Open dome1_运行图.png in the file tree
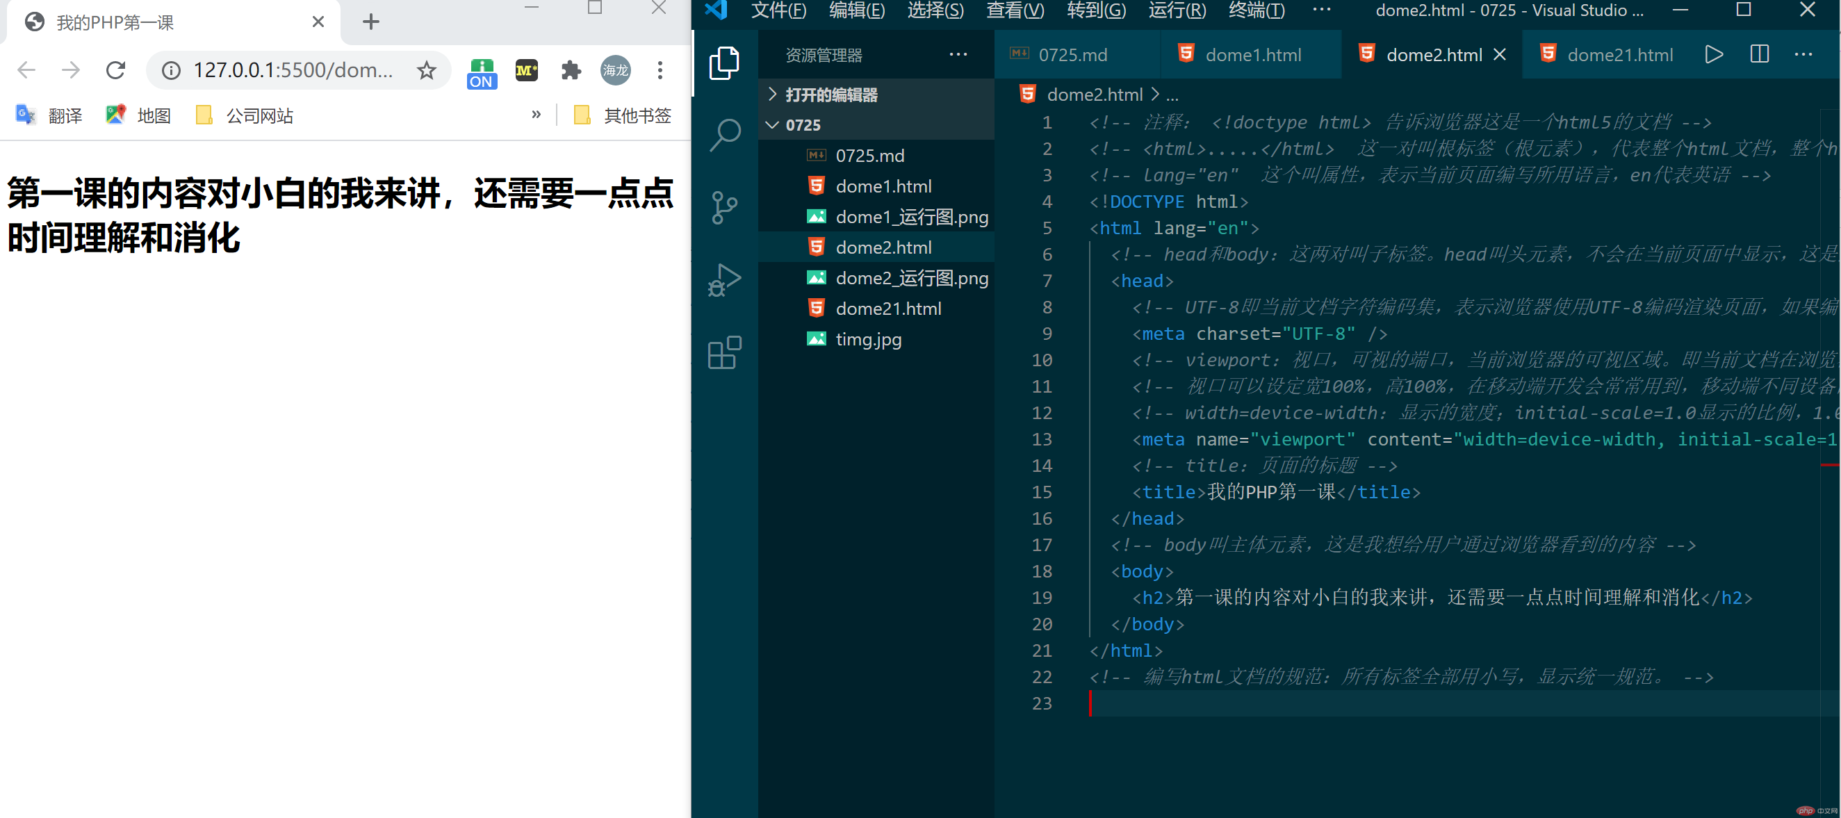This screenshot has width=1841, height=818. 876,217
